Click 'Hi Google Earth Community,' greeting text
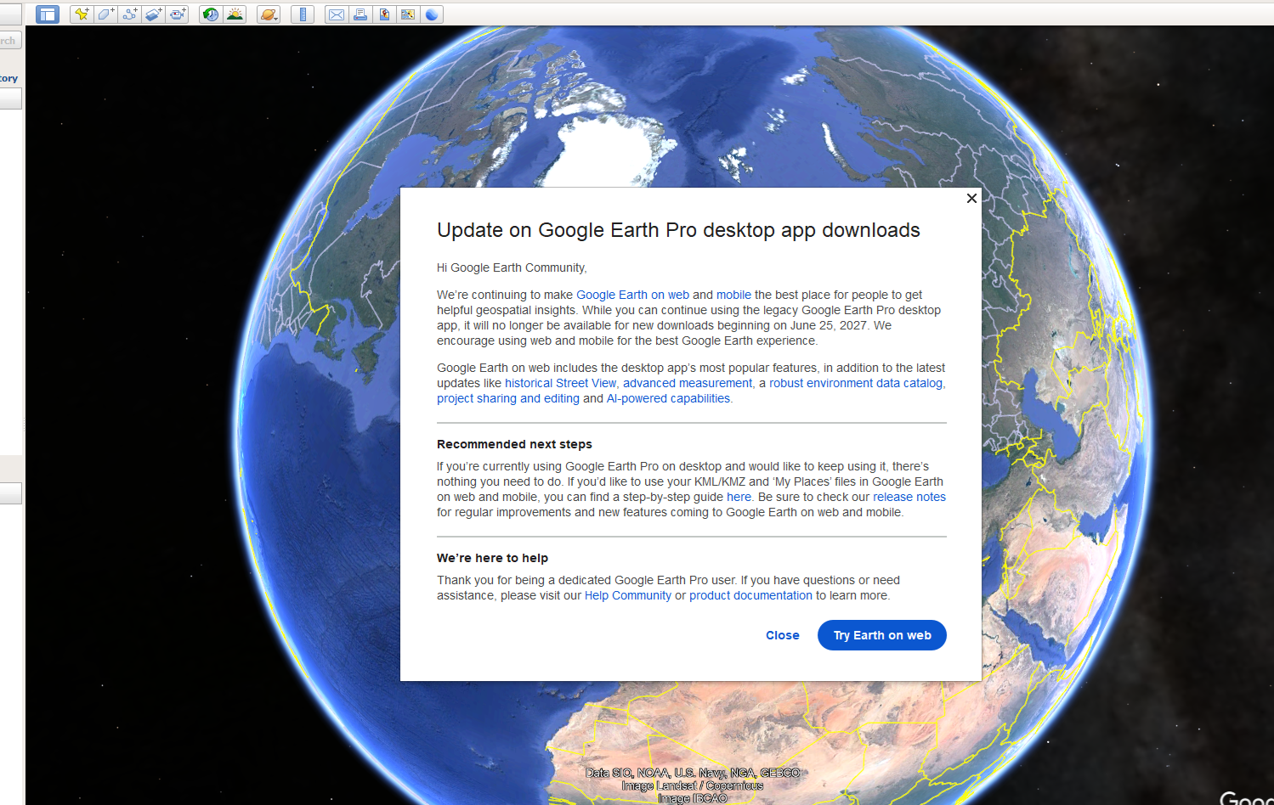Image resolution: width=1274 pixels, height=805 pixels. pos(512,267)
